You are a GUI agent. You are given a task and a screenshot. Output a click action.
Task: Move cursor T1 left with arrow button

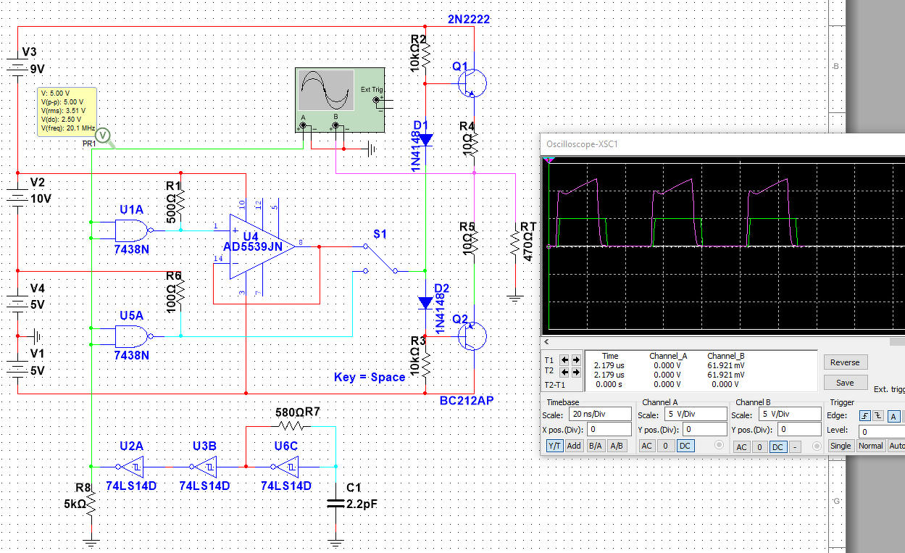tap(566, 359)
